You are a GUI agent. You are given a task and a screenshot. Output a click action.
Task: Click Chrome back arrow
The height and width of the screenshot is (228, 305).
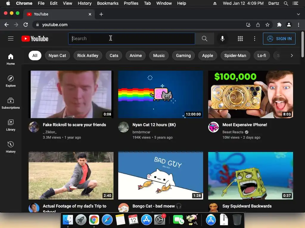click(7, 25)
